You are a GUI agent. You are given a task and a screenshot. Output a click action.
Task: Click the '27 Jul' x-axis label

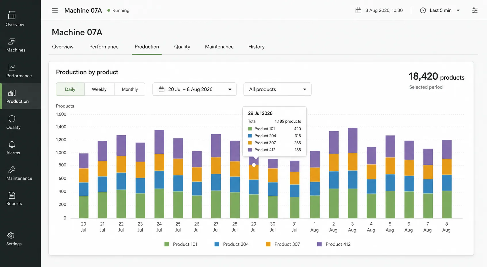click(216, 227)
